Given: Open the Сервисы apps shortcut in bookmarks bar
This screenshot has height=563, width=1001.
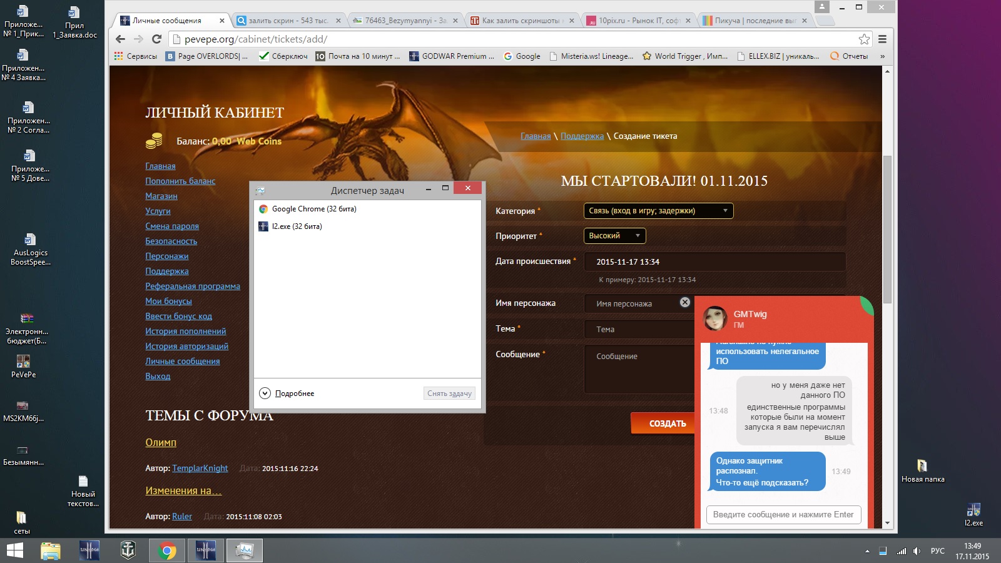Looking at the screenshot, I should [136, 56].
